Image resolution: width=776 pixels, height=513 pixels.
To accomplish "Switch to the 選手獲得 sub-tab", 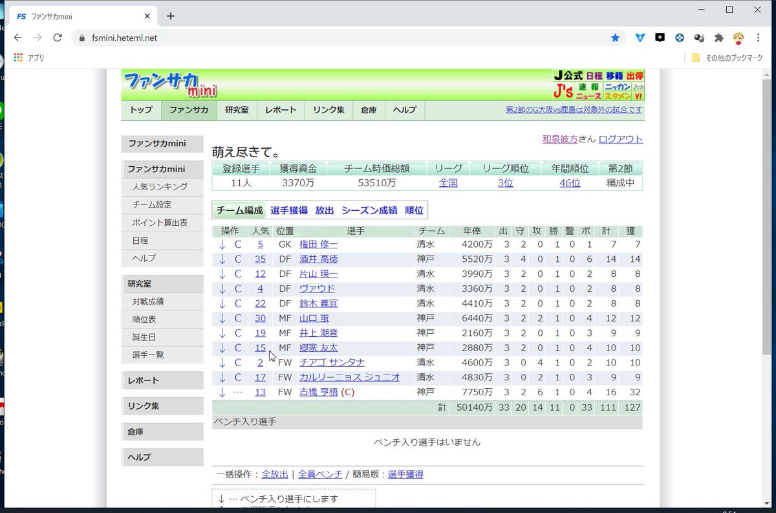I will point(289,210).
